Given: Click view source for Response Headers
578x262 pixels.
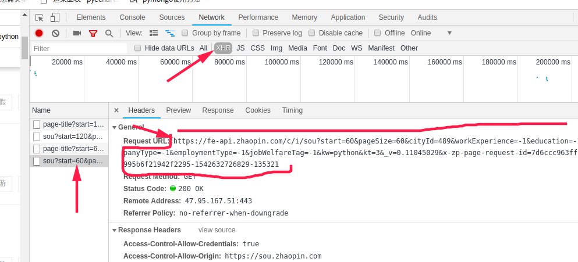Looking at the screenshot, I should [x=217, y=230].
